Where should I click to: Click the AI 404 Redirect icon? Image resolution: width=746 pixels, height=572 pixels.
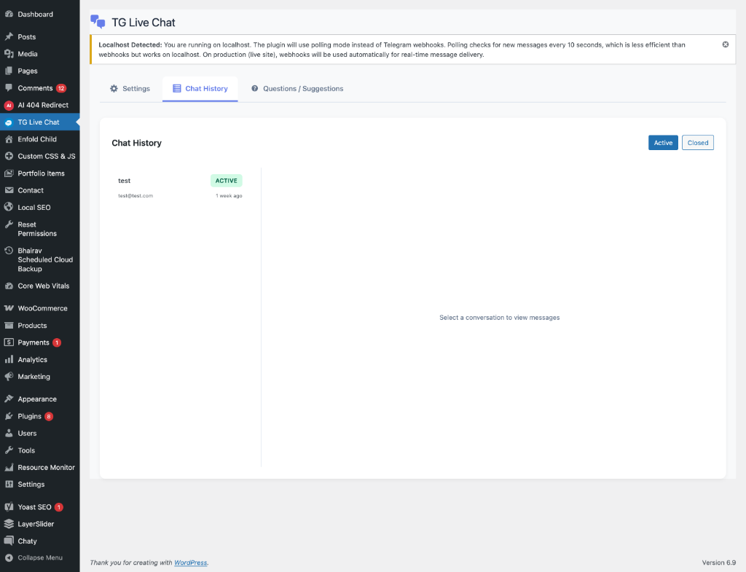9,105
